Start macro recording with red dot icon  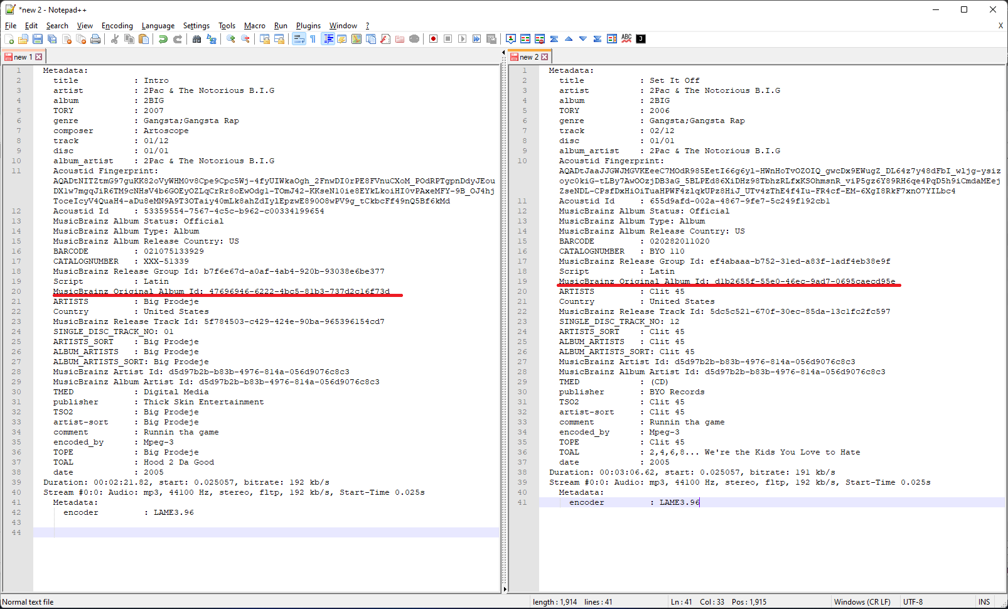pos(433,39)
